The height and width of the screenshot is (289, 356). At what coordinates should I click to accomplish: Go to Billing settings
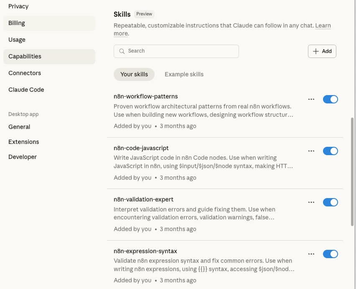tap(17, 23)
